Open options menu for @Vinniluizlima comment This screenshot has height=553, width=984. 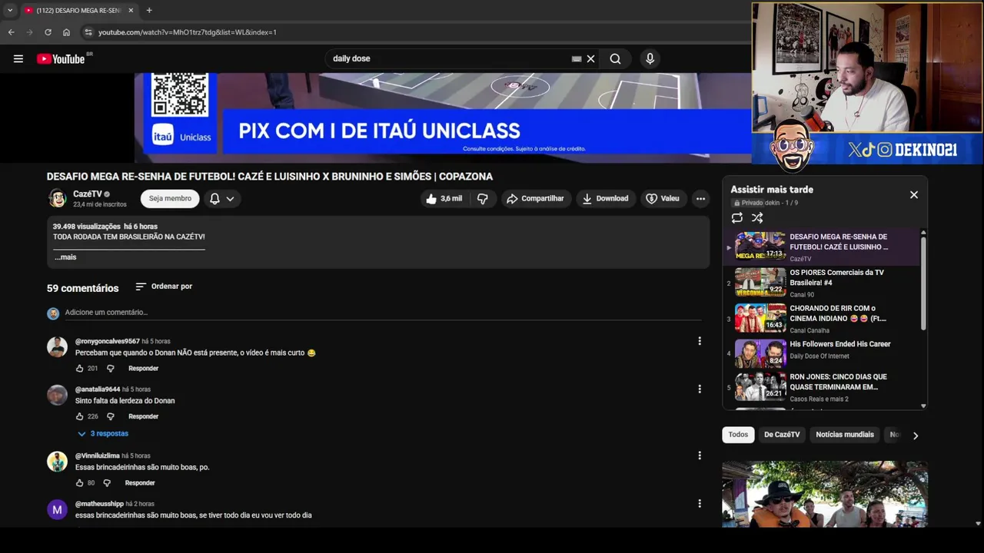(x=700, y=455)
